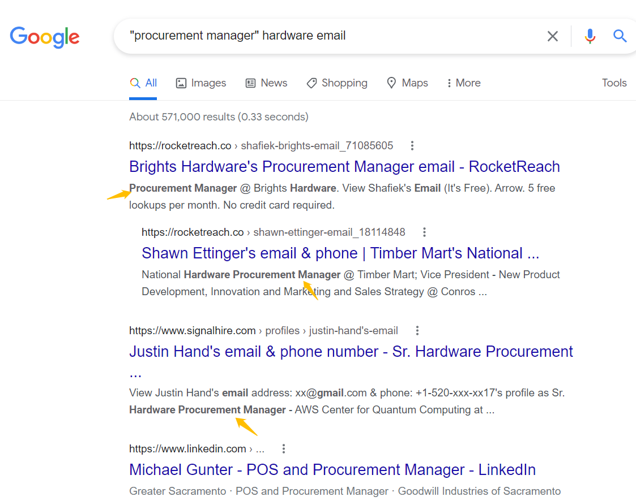Open Michael Gunter LinkedIn result
This screenshot has width=636, height=501.
[332, 470]
